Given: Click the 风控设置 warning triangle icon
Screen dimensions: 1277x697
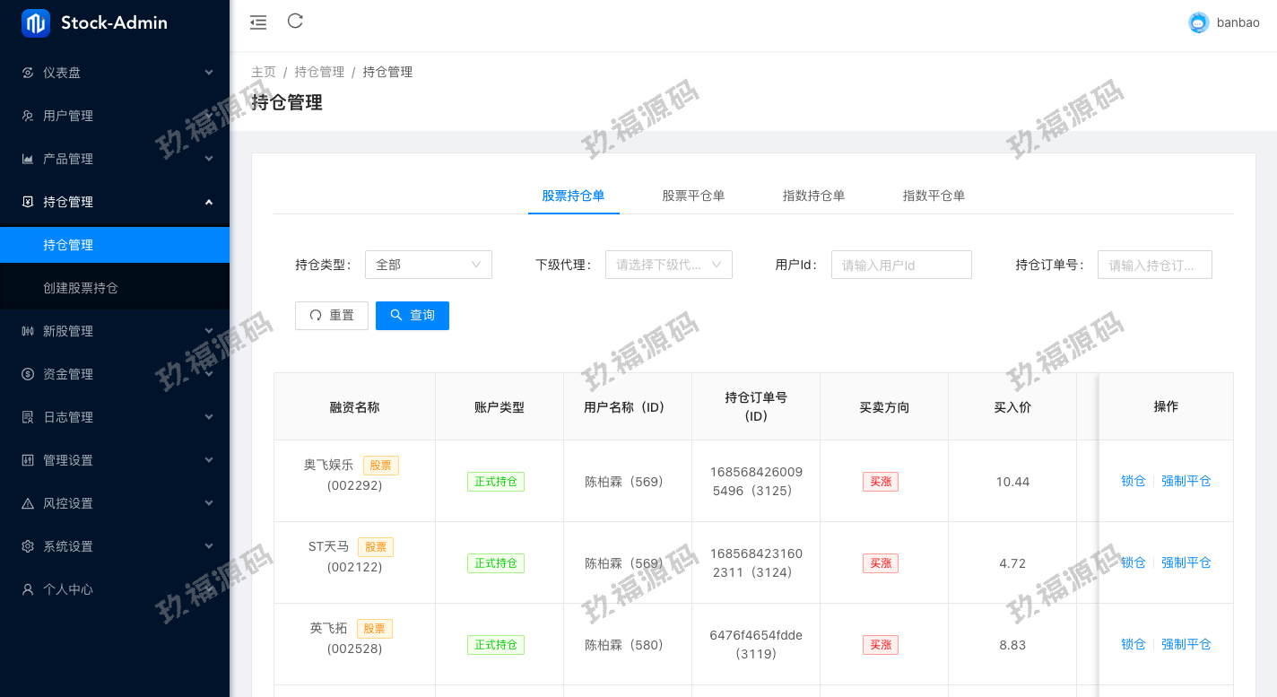Looking at the screenshot, I should coord(28,503).
